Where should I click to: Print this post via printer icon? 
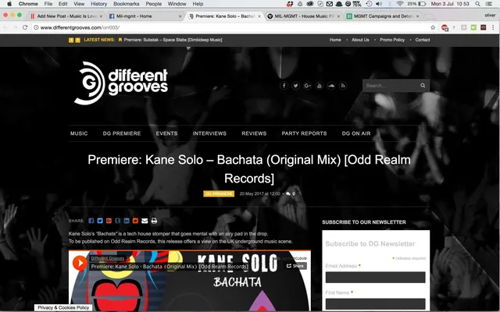pyautogui.click(x=155, y=221)
